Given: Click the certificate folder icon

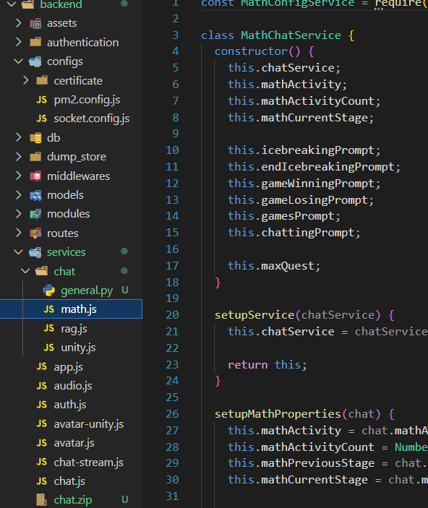Looking at the screenshot, I should pos(42,80).
